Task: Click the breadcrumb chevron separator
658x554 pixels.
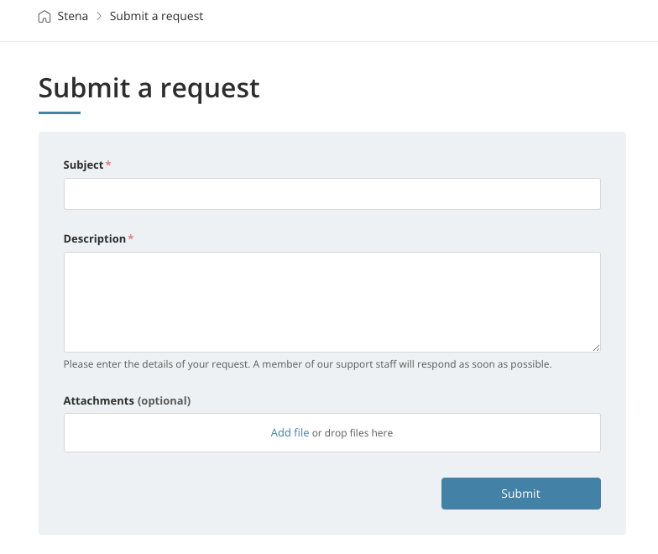Action: (x=99, y=17)
